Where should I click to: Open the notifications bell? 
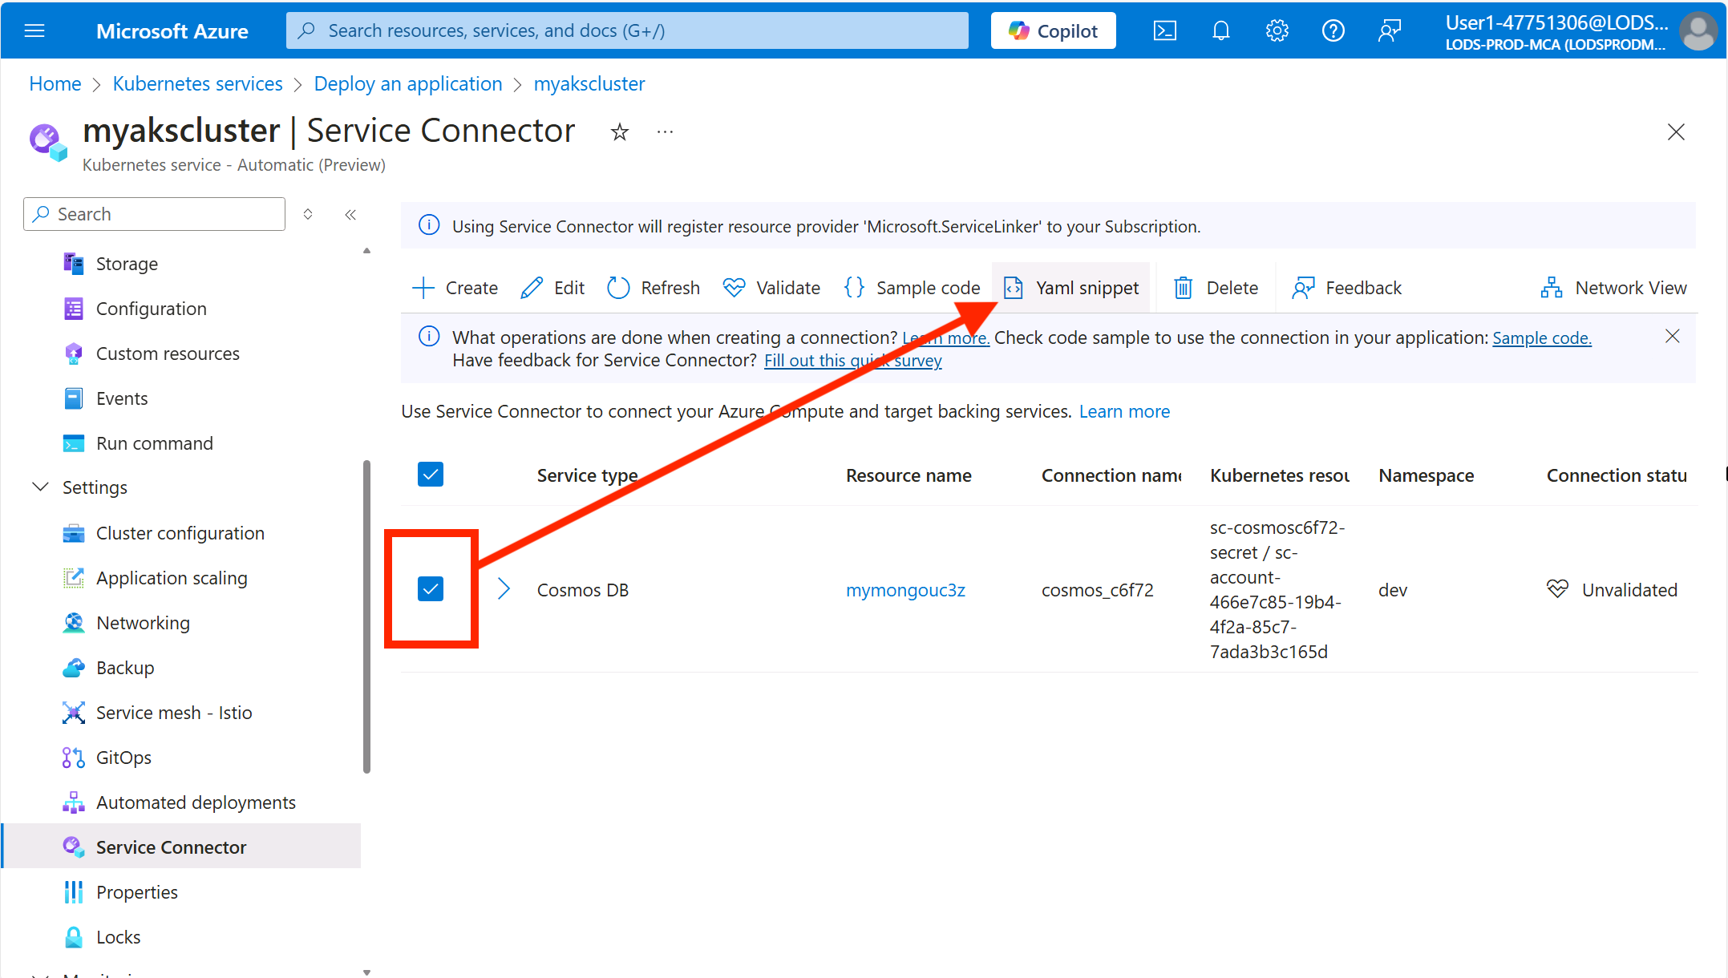pos(1220,30)
